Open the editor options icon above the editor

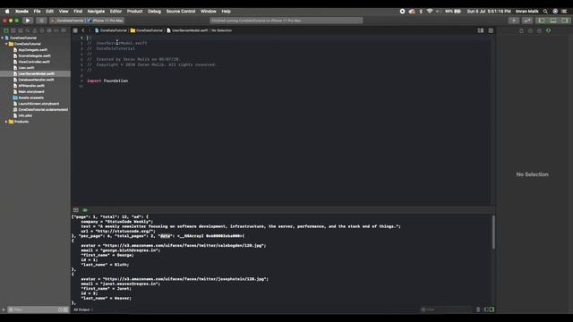pos(481,30)
